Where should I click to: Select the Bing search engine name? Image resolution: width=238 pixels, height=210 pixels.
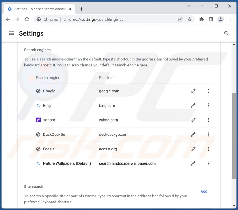click(x=47, y=105)
